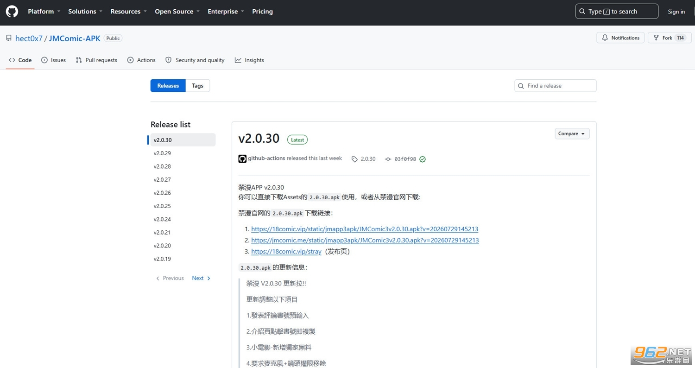Open the jmcomic.me APK download link
This screenshot has width=695, height=368.
point(365,240)
